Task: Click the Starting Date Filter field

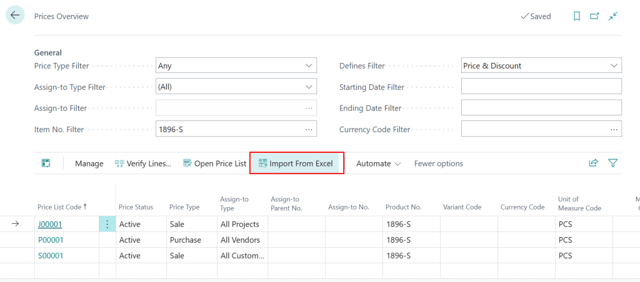Action: 541,87
